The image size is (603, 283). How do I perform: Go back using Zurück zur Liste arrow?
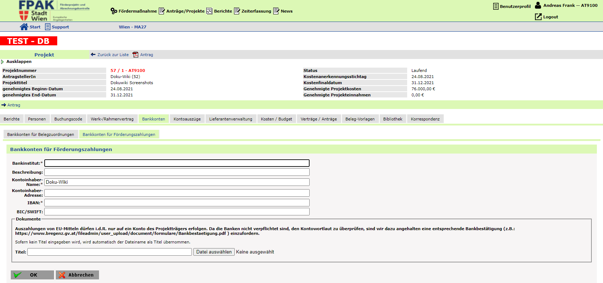pyautogui.click(x=93, y=55)
